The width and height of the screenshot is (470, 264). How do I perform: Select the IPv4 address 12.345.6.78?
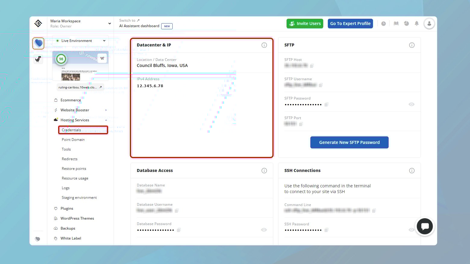(x=150, y=86)
